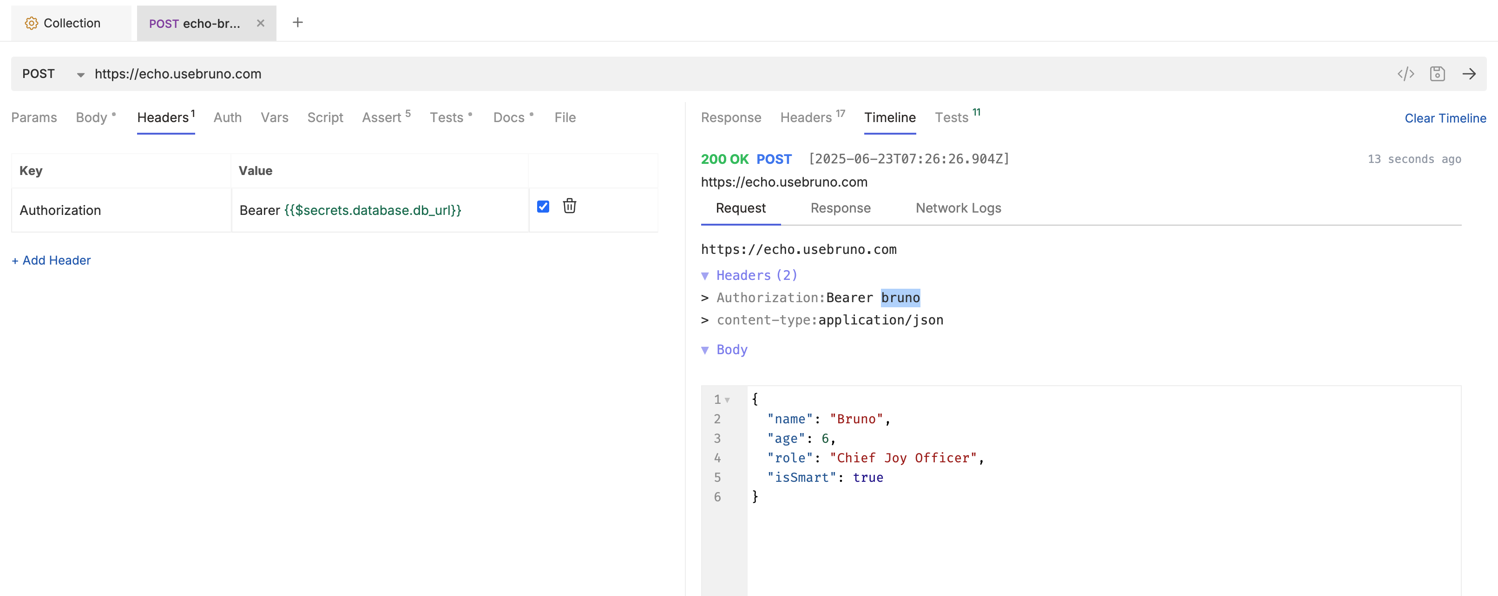Delete the Authorization header row

(x=569, y=206)
